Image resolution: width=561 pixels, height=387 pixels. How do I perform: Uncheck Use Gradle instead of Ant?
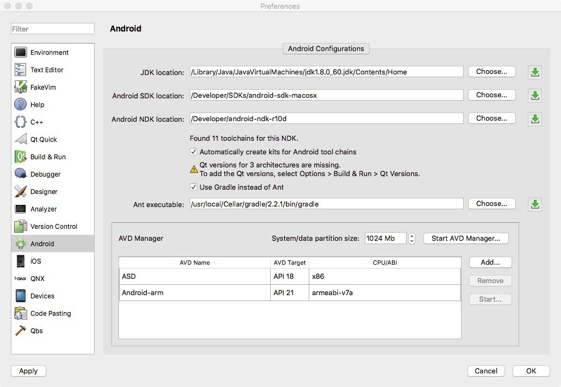(x=194, y=187)
